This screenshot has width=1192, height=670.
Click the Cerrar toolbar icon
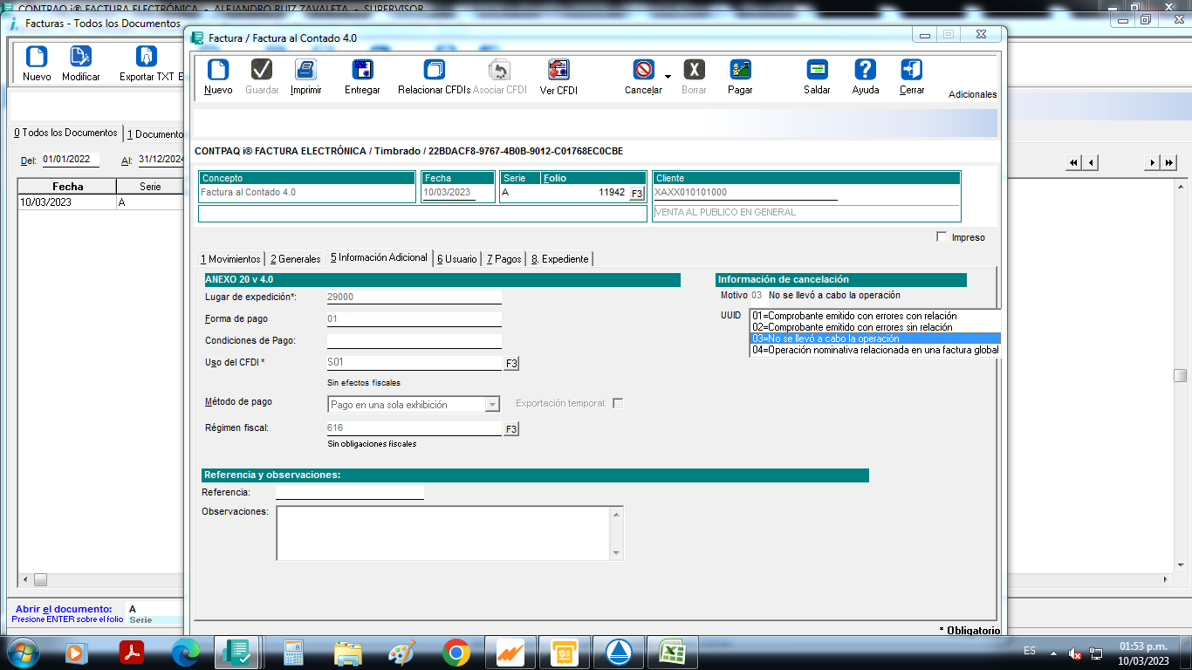(912, 70)
